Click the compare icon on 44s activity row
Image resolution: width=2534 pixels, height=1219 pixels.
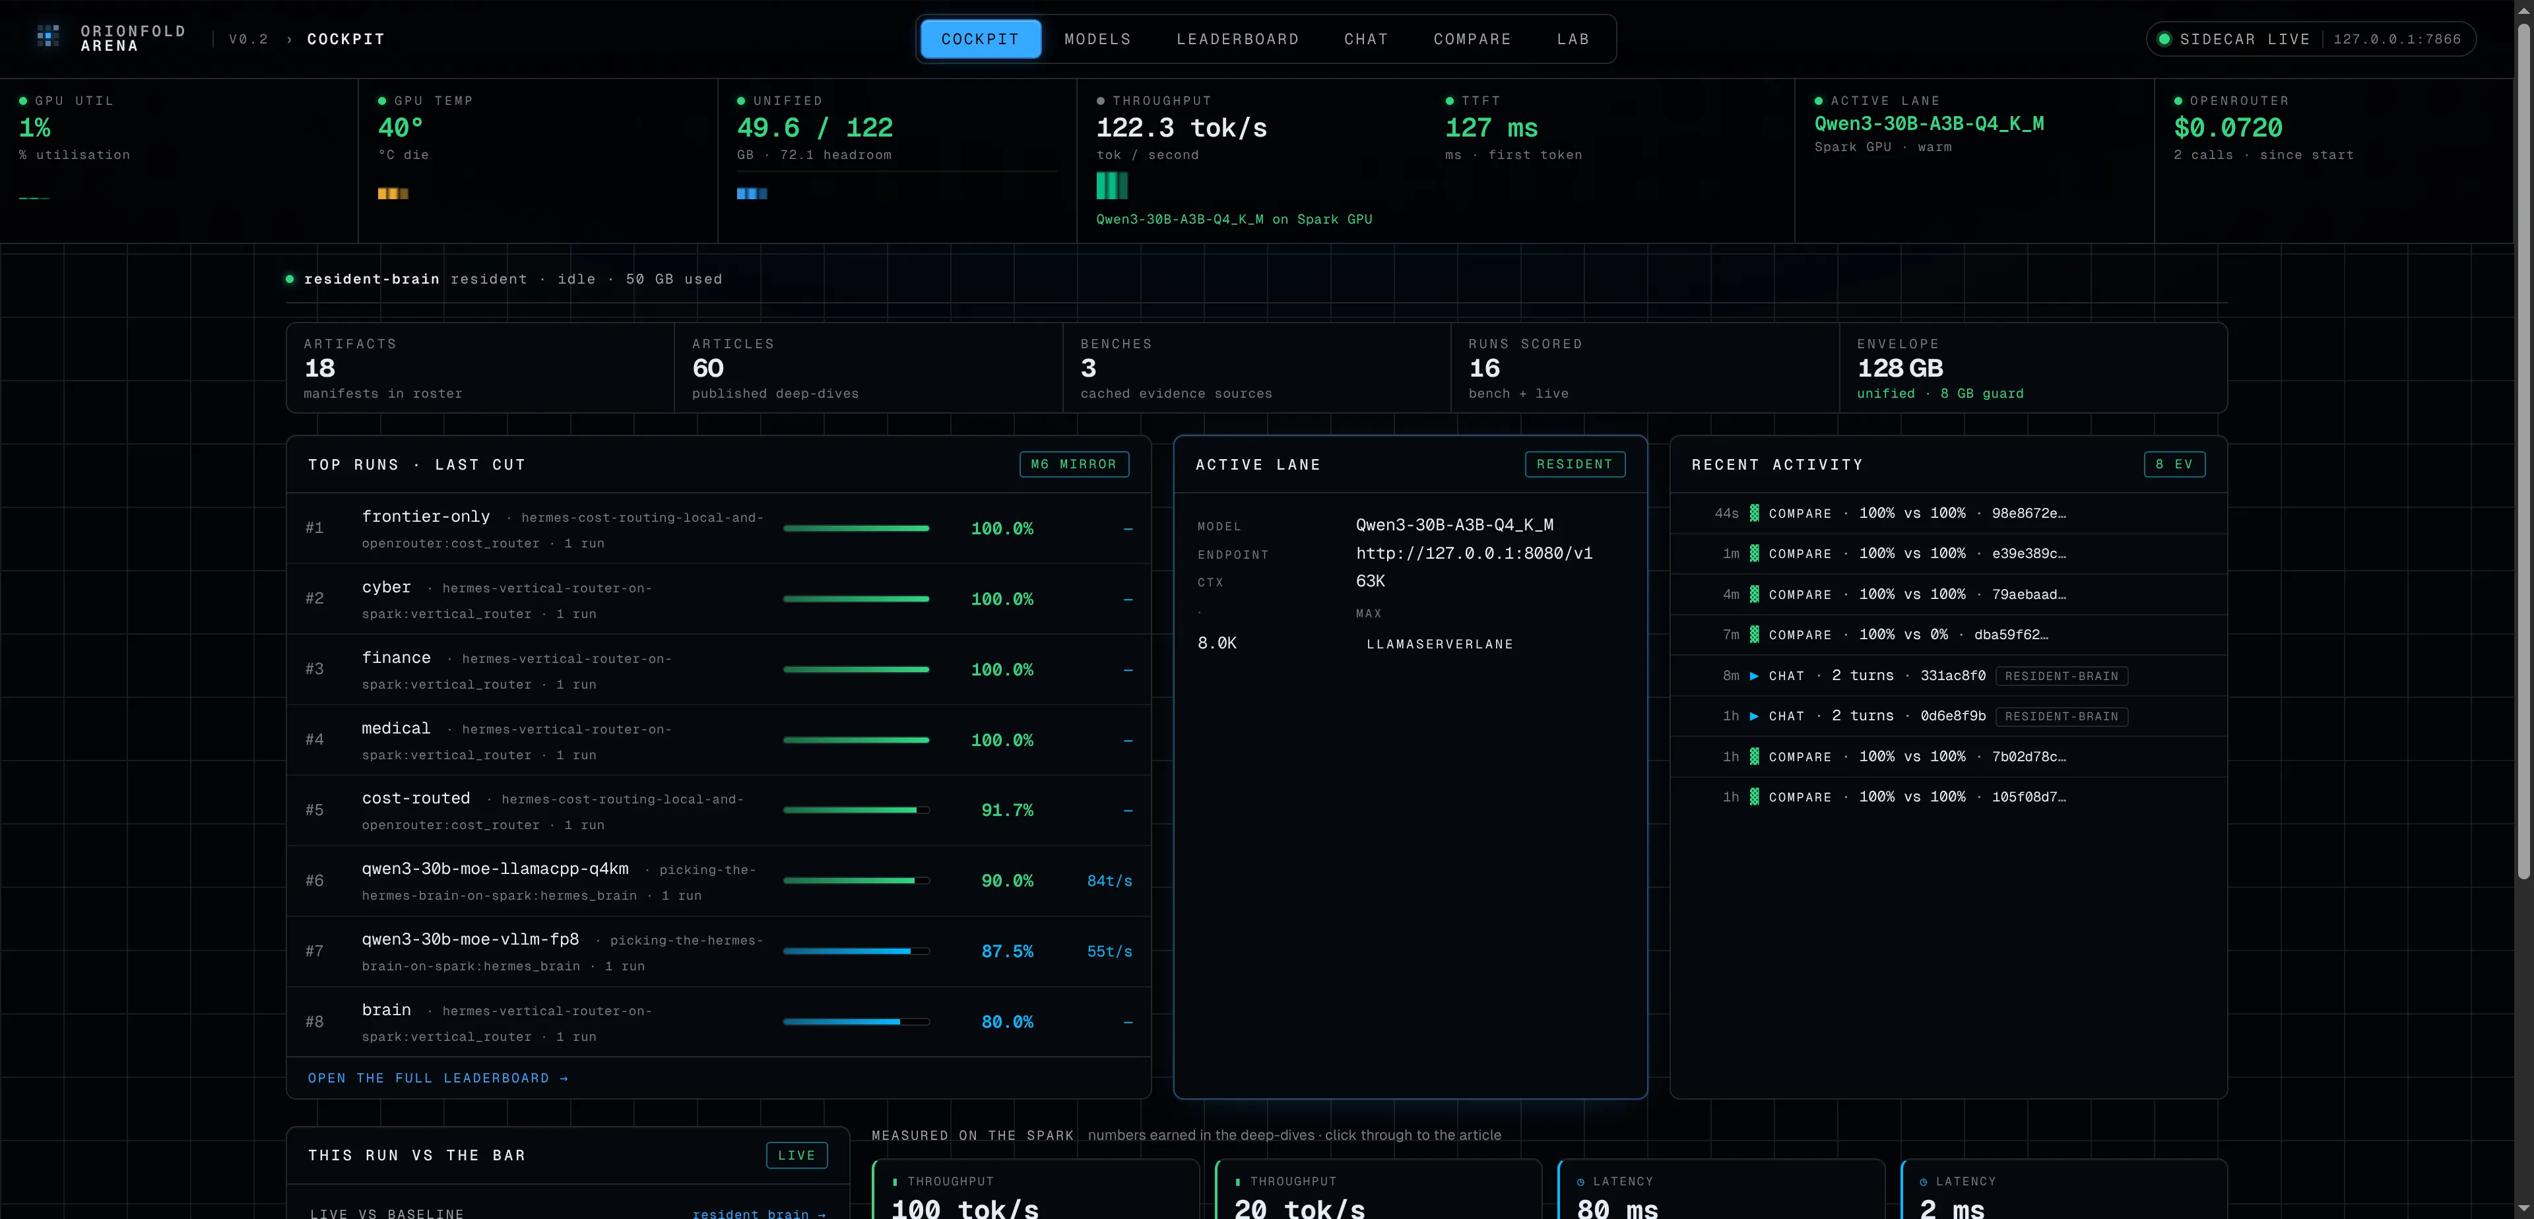pyautogui.click(x=1754, y=513)
